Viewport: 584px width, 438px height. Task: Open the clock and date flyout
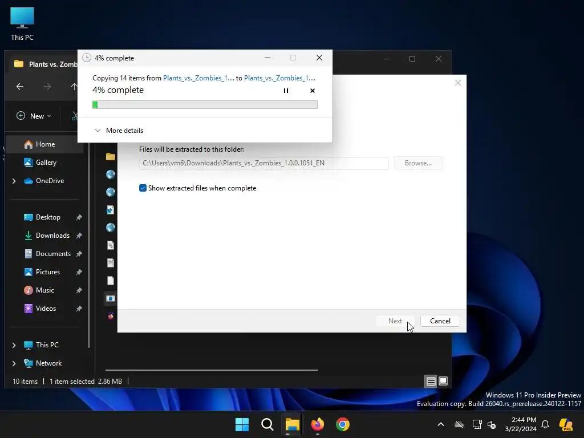[520, 424]
